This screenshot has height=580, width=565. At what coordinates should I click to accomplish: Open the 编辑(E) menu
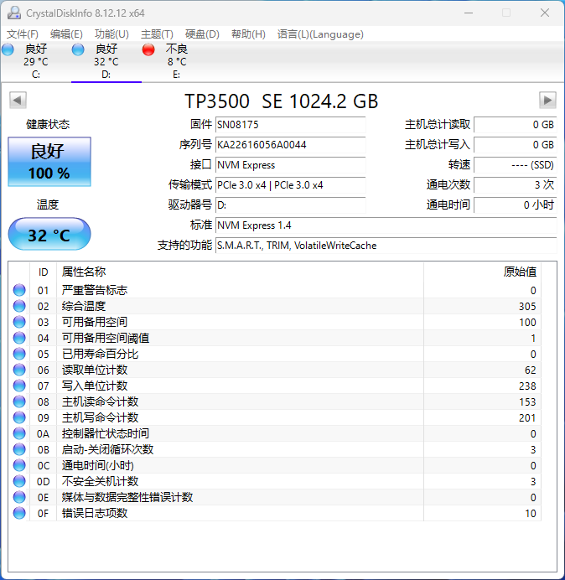point(66,34)
